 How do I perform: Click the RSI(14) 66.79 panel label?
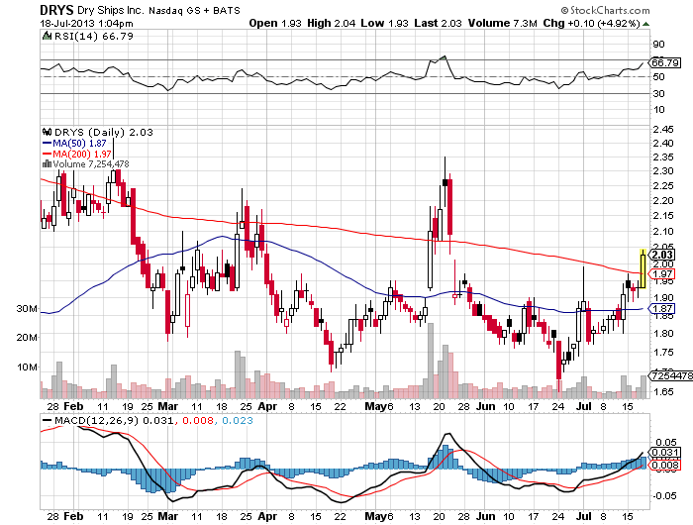click(x=94, y=36)
